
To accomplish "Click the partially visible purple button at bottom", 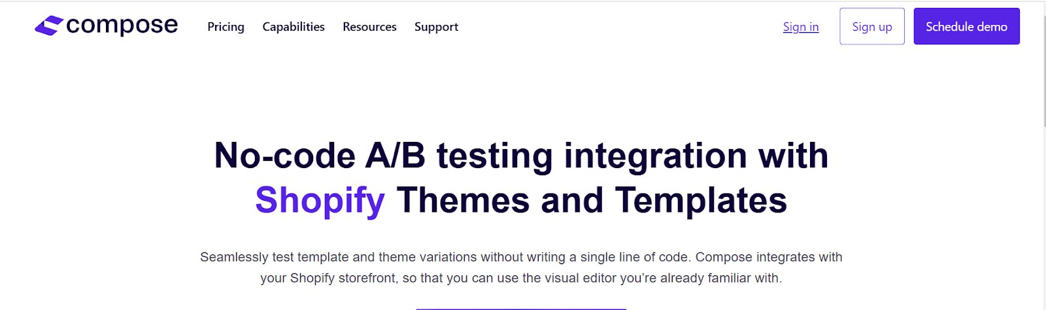I will tap(521, 309).
